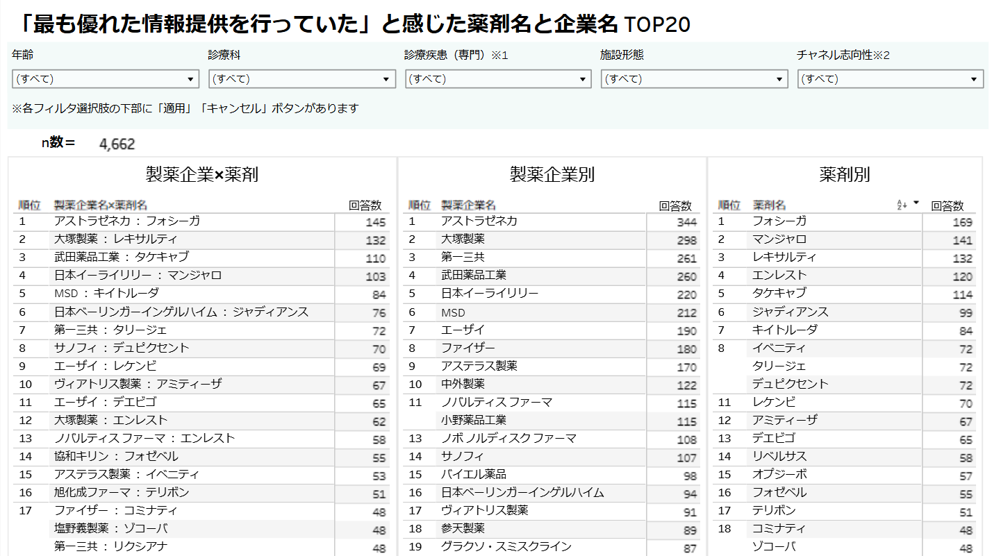
Task: Click レキサルティ in 薬剤別 table
Action: (x=785, y=258)
